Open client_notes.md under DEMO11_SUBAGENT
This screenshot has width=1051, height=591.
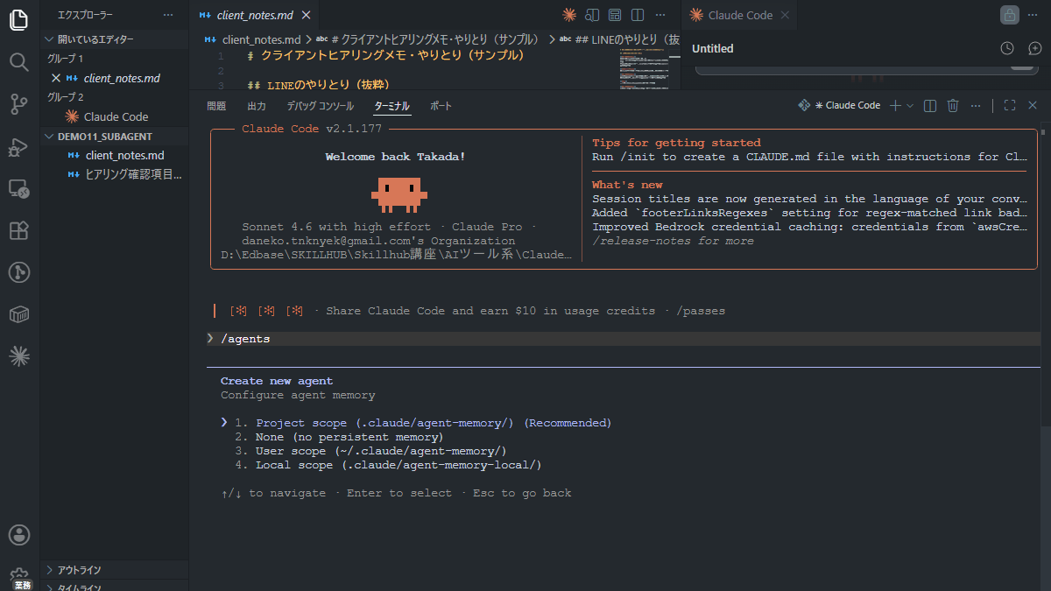click(x=124, y=156)
